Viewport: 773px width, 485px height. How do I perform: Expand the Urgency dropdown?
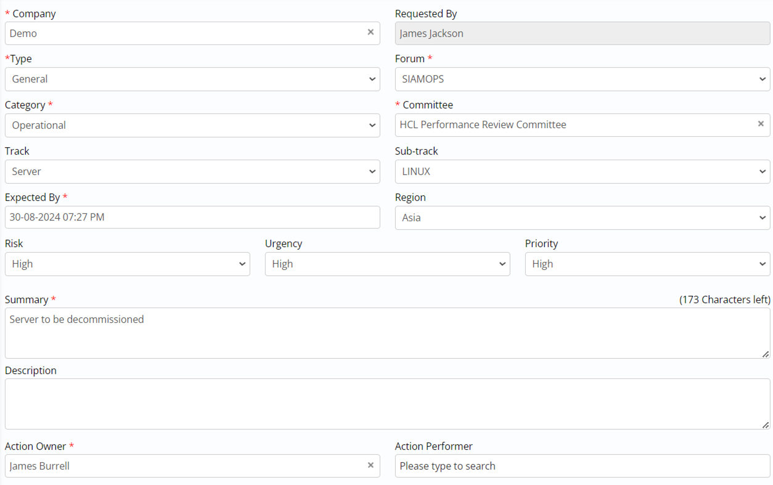click(387, 264)
